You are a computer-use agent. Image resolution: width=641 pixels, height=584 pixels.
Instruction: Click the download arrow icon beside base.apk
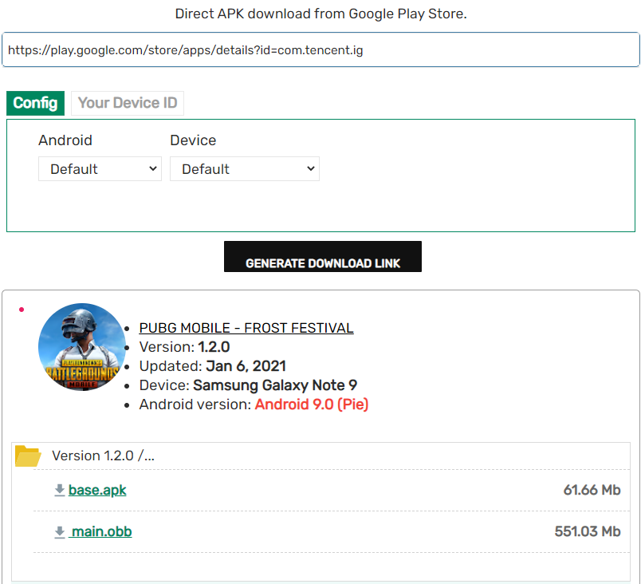60,490
